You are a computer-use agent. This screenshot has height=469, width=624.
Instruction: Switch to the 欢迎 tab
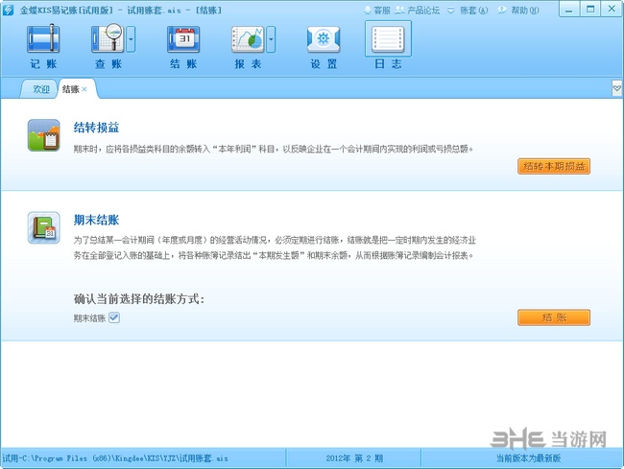click(x=40, y=89)
